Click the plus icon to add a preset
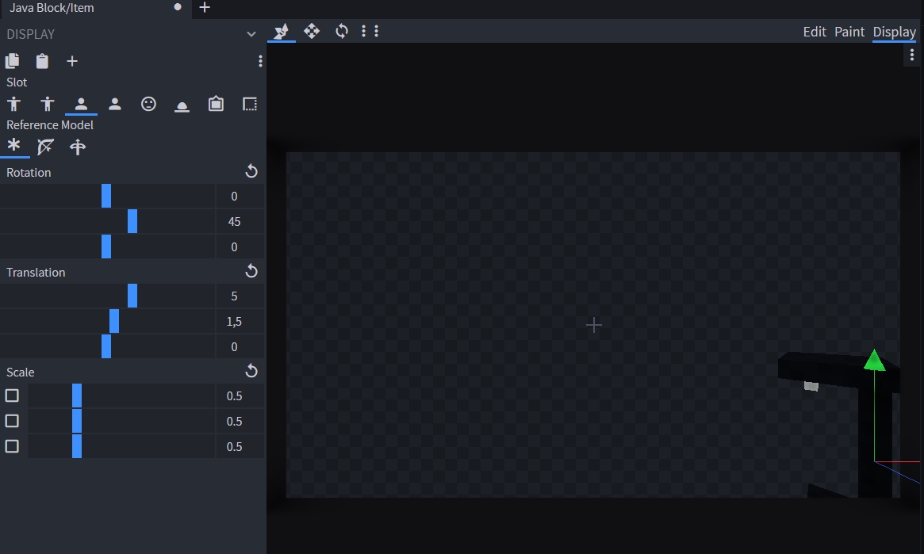The height and width of the screenshot is (554, 924). (72, 61)
